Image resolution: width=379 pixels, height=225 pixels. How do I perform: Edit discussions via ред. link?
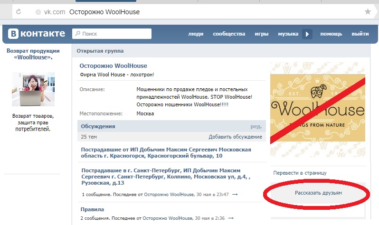pyautogui.click(x=256, y=126)
